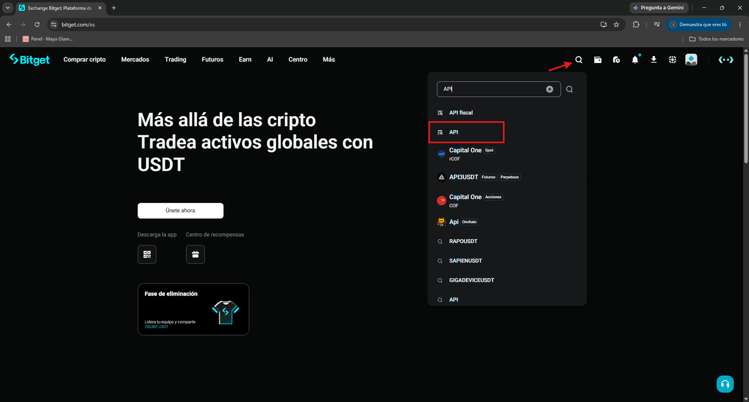The image size is (749, 402).
Task: Select the Api Onchain result
Action: pyautogui.click(x=507, y=222)
